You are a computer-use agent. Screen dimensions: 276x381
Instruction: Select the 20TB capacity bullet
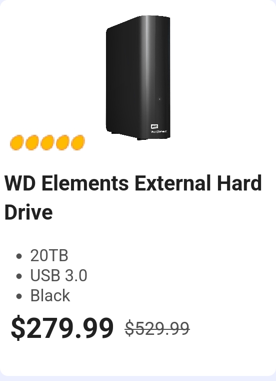(49, 256)
